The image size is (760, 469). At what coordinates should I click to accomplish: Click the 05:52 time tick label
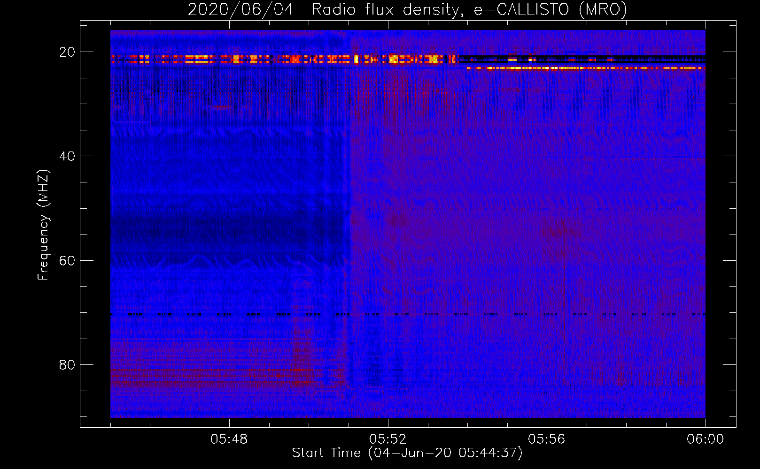pyautogui.click(x=388, y=439)
